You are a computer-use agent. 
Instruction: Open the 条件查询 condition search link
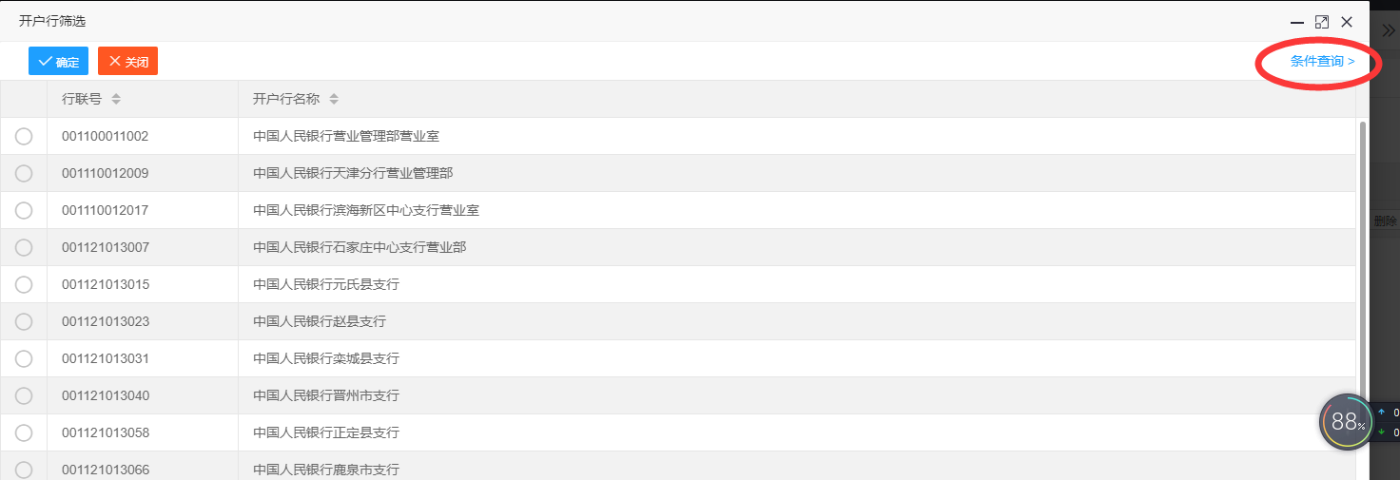pyautogui.click(x=1321, y=61)
